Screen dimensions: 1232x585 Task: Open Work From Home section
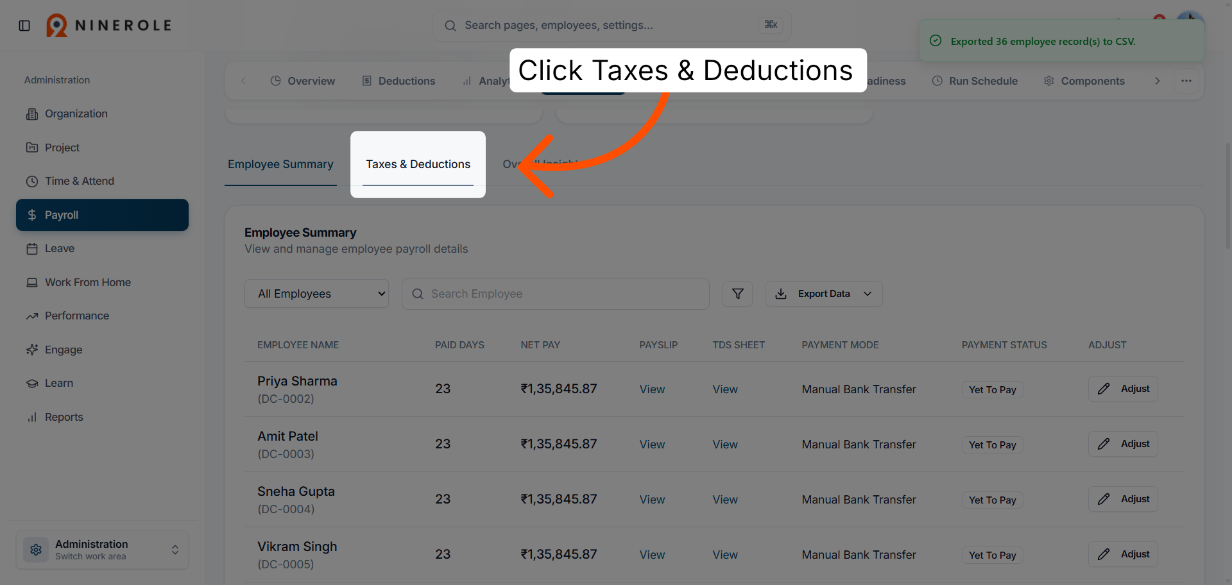pos(102,282)
